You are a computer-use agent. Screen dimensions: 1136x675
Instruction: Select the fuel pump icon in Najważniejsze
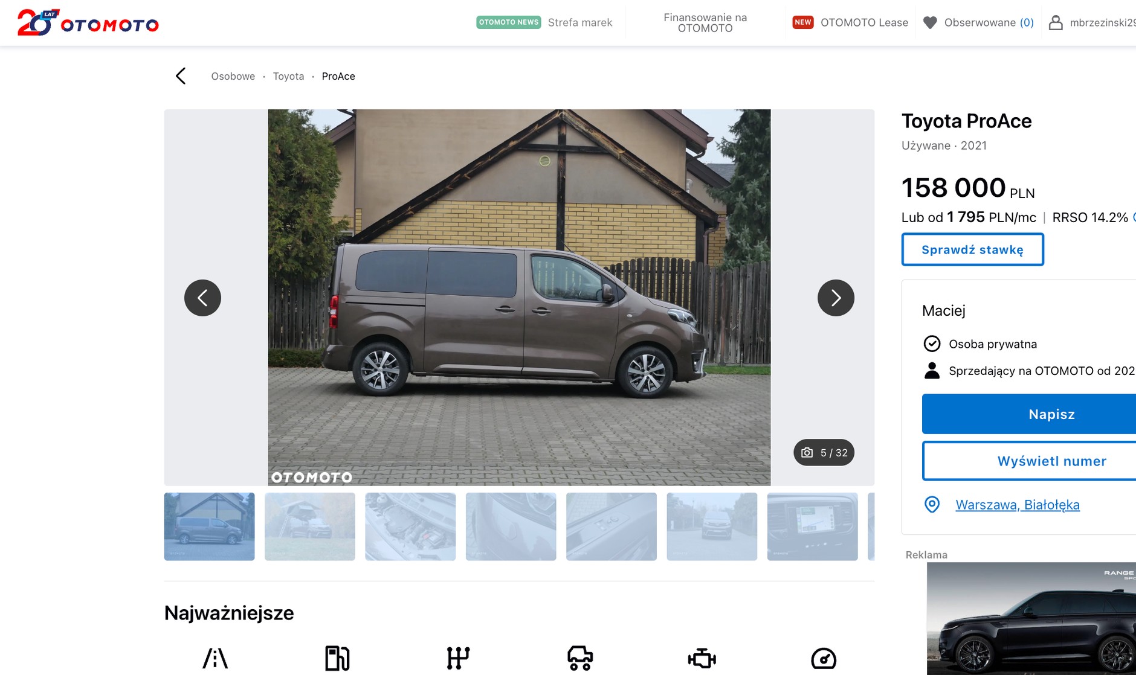tap(337, 658)
